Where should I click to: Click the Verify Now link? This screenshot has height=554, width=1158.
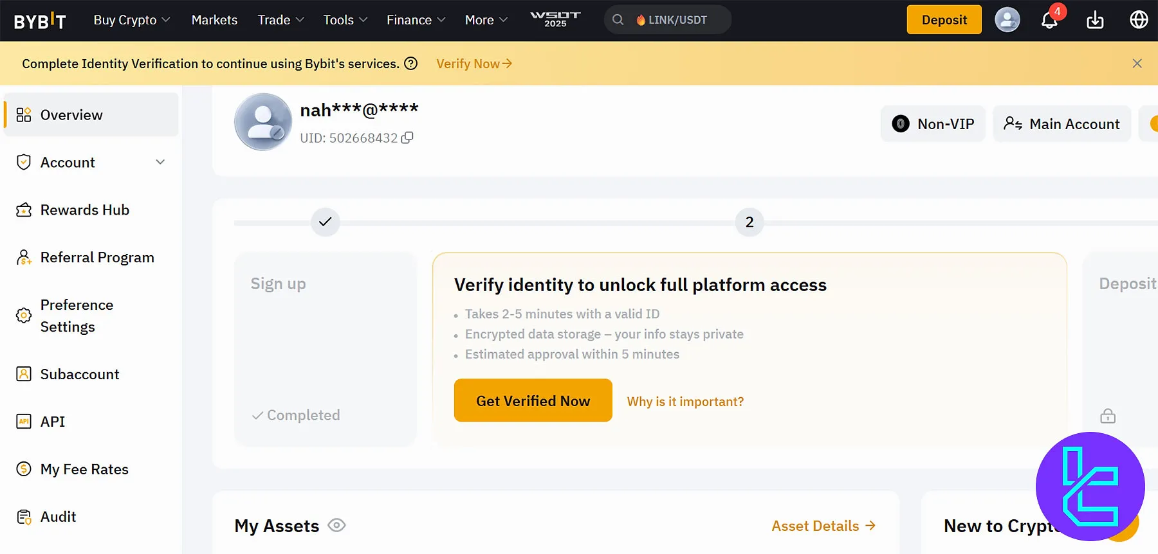(474, 64)
